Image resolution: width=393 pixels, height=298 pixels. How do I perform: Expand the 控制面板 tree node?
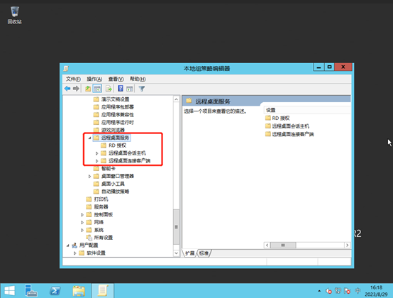point(82,215)
